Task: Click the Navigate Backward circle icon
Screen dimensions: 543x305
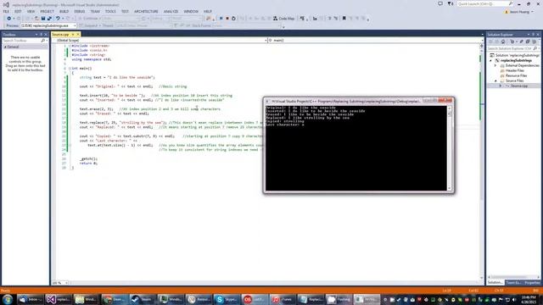Action: 9,19
